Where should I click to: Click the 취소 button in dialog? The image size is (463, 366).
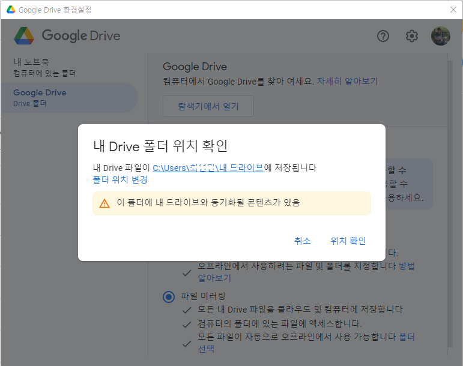[x=303, y=241]
